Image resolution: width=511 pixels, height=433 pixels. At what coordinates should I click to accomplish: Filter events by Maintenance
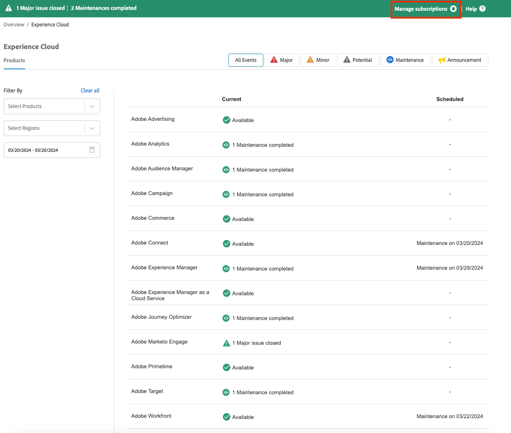click(406, 60)
